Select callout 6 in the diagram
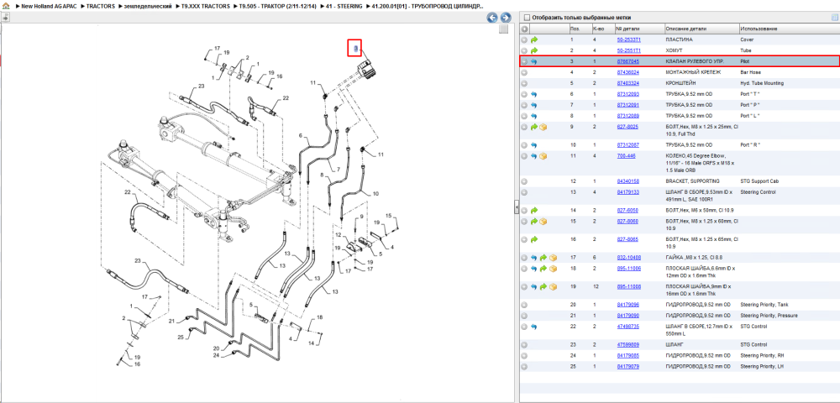Image resolution: width=840 pixels, height=403 pixels. click(x=301, y=135)
